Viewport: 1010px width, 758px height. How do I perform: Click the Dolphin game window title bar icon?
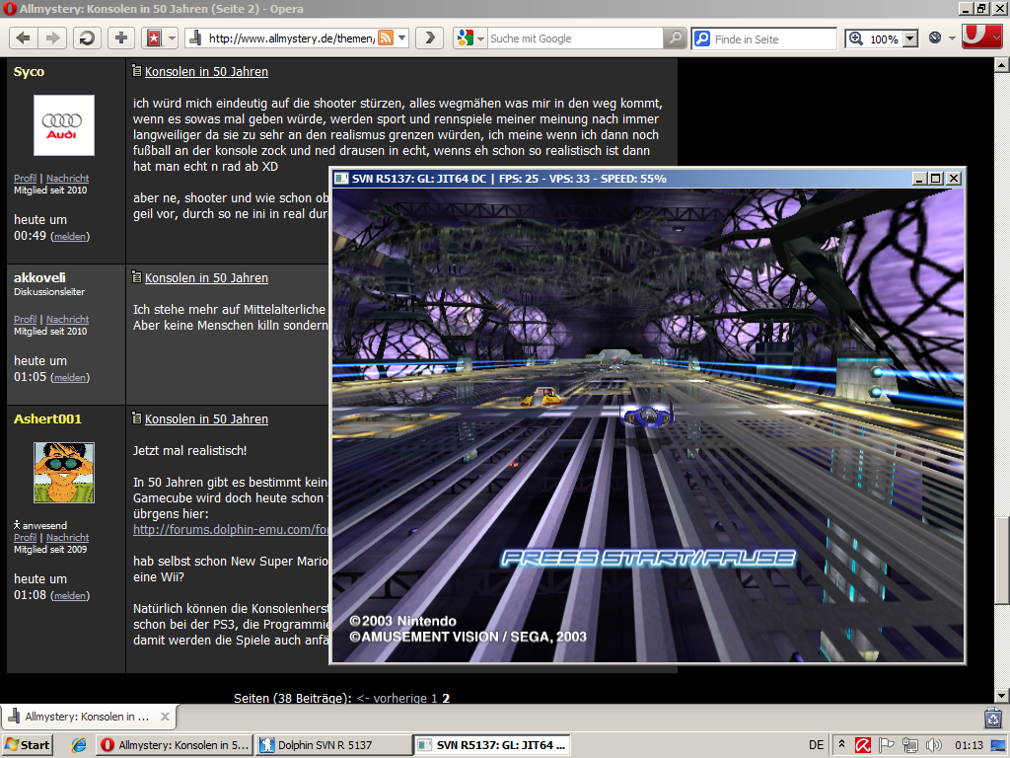(x=341, y=179)
